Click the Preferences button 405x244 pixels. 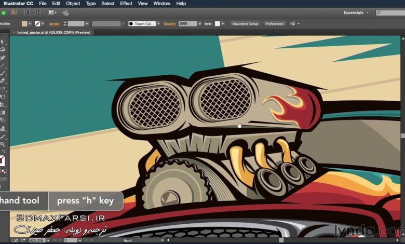275,24
